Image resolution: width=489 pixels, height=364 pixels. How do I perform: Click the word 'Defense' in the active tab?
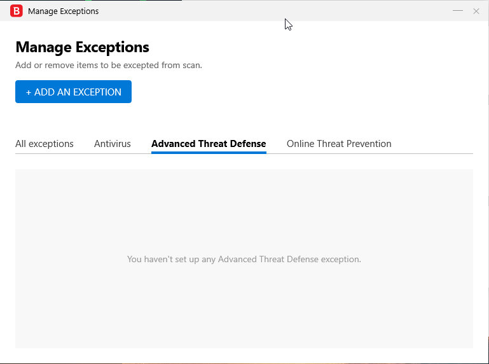[248, 144]
